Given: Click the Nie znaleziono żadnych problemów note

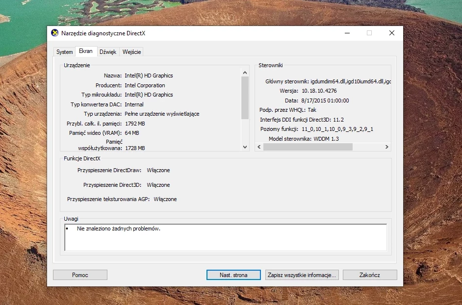Looking at the screenshot, I should 119,229.
